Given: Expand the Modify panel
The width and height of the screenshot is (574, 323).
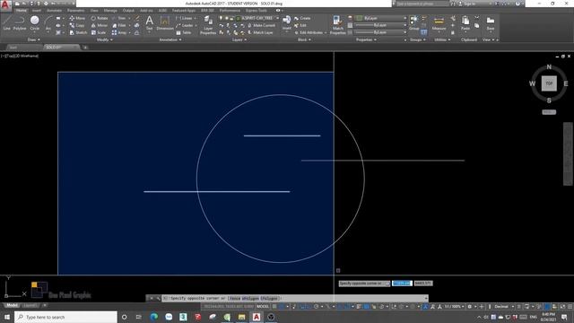Looking at the screenshot, I should (105, 39).
